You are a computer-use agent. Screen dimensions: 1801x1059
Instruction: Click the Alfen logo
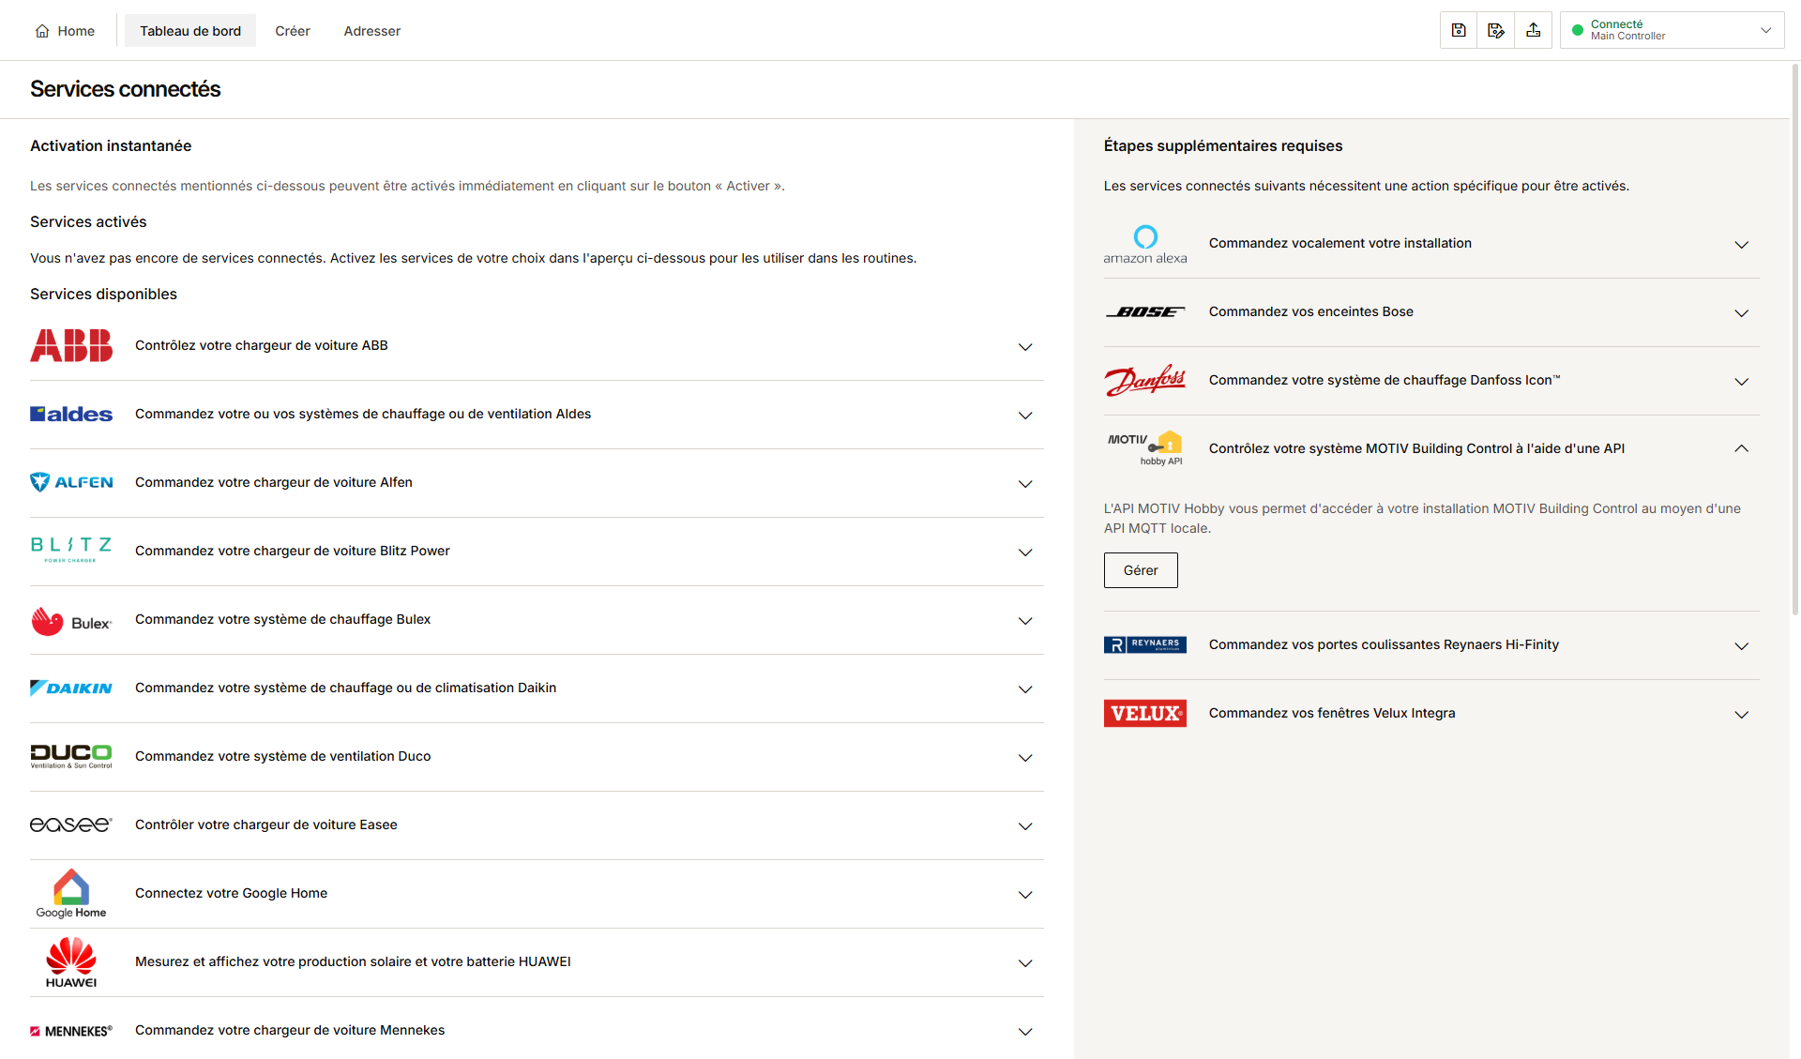71,482
